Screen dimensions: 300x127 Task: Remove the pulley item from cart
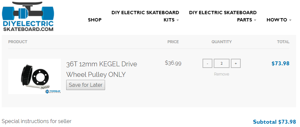[x=222, y=74]
